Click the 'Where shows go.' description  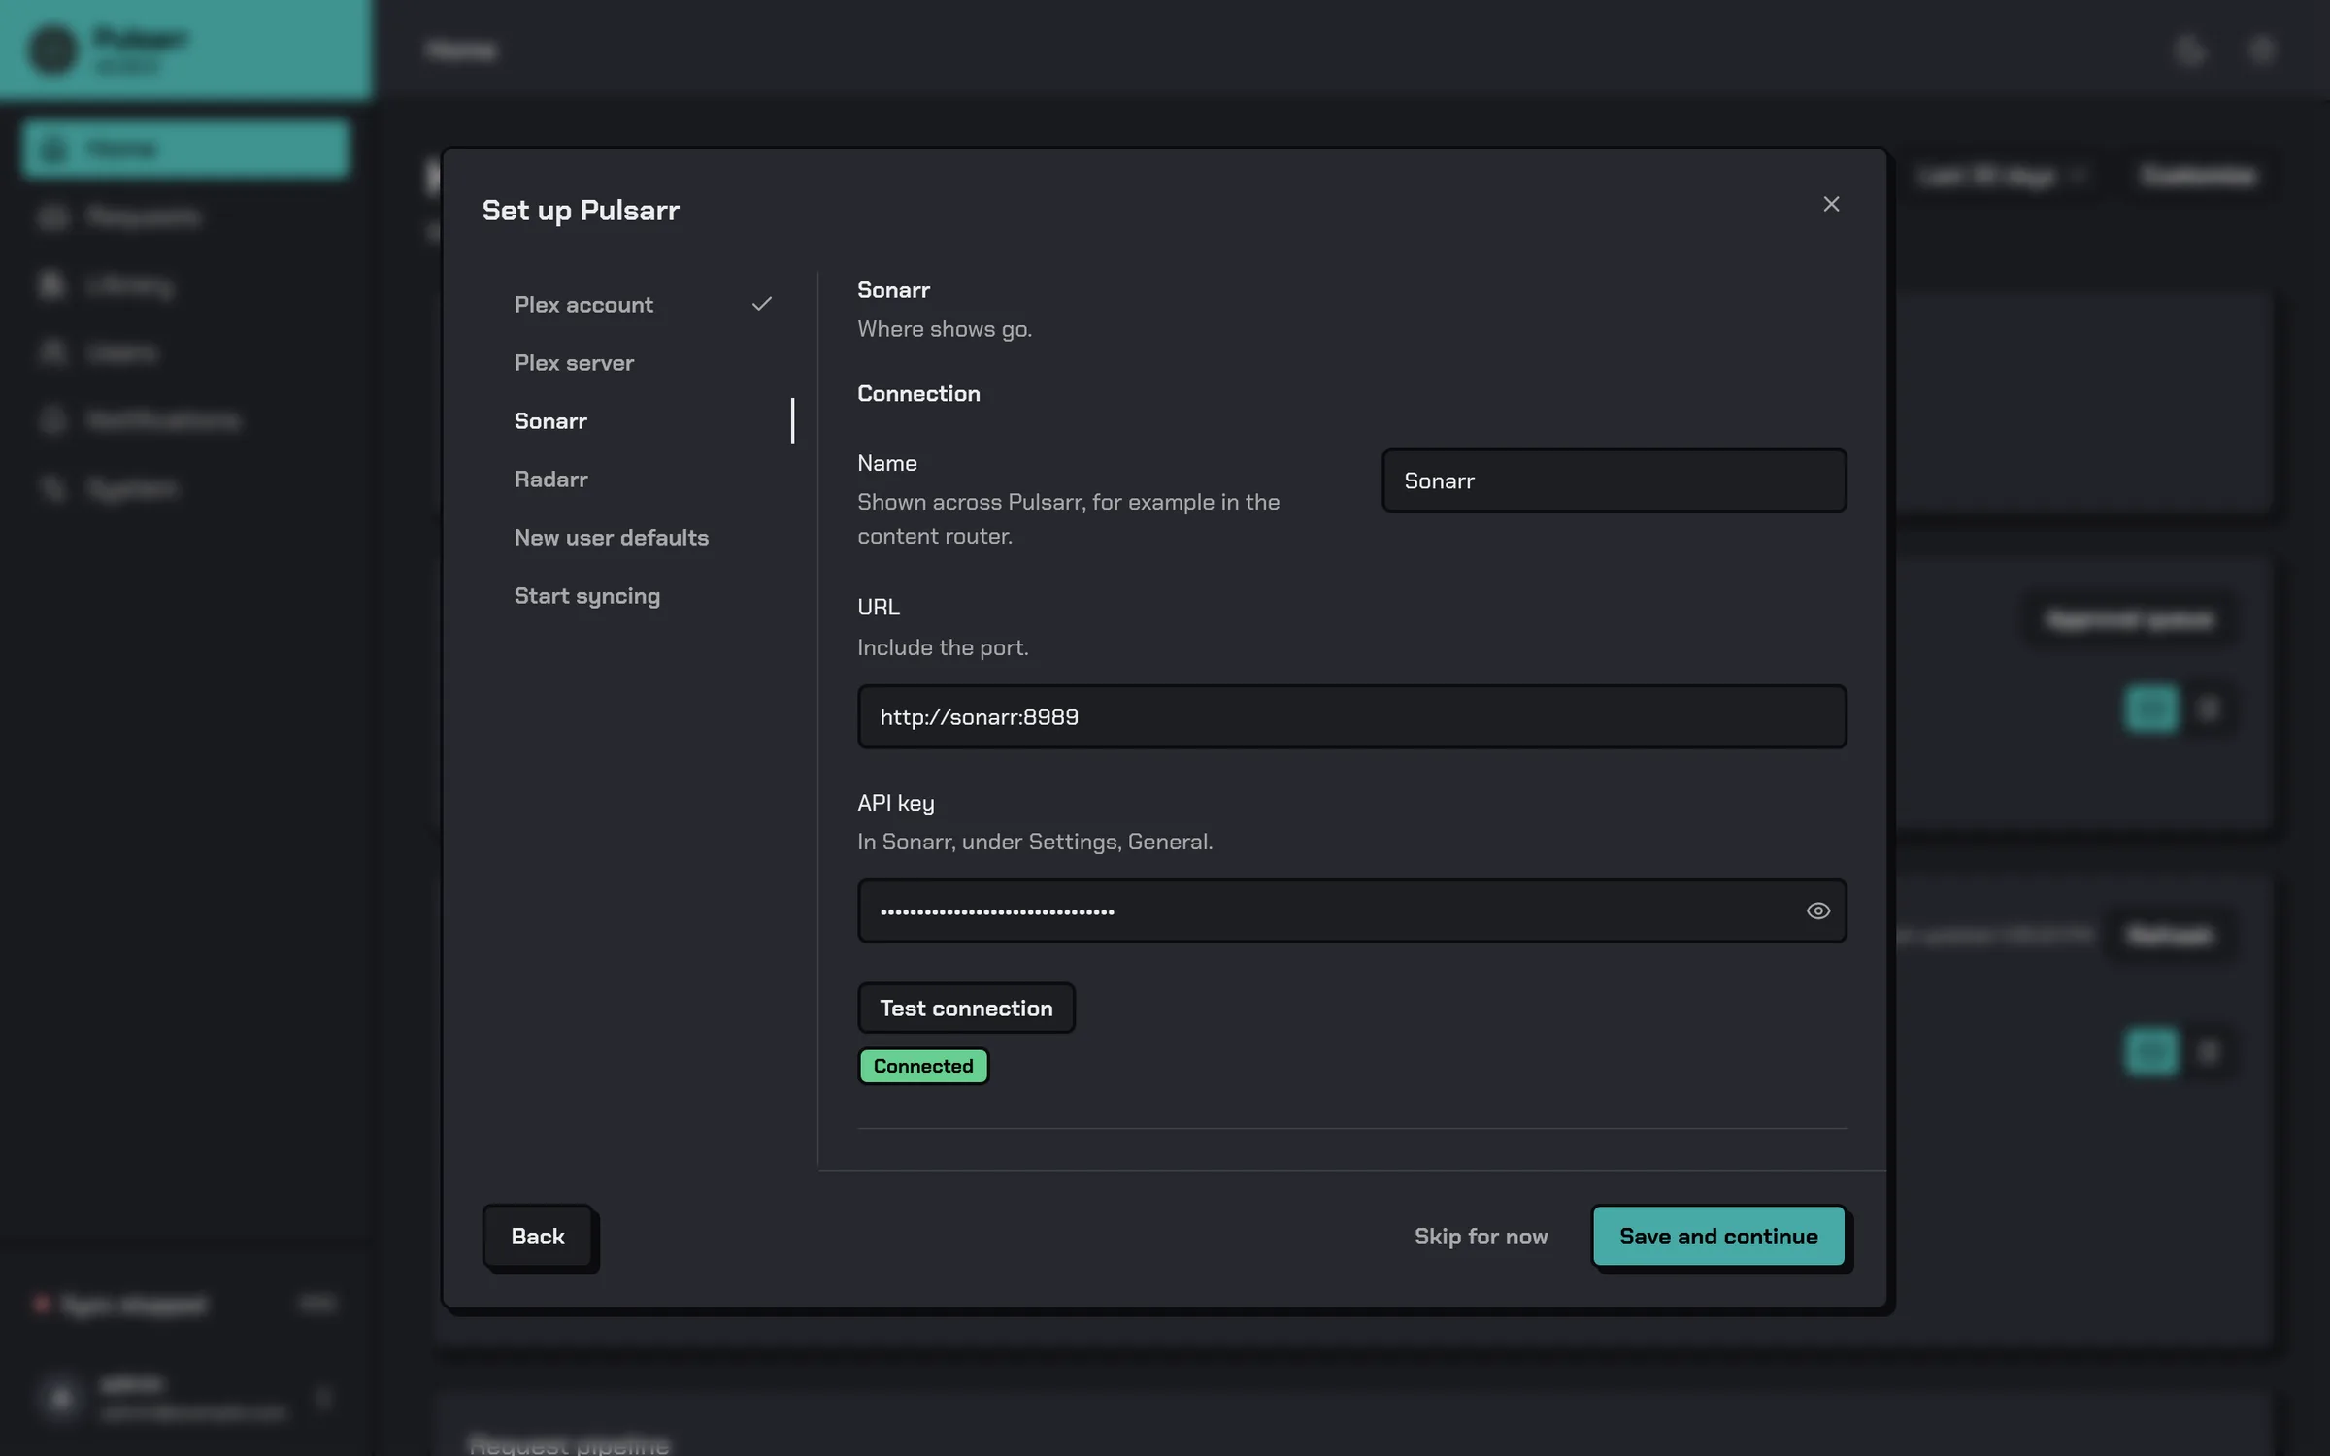(944, 329)
